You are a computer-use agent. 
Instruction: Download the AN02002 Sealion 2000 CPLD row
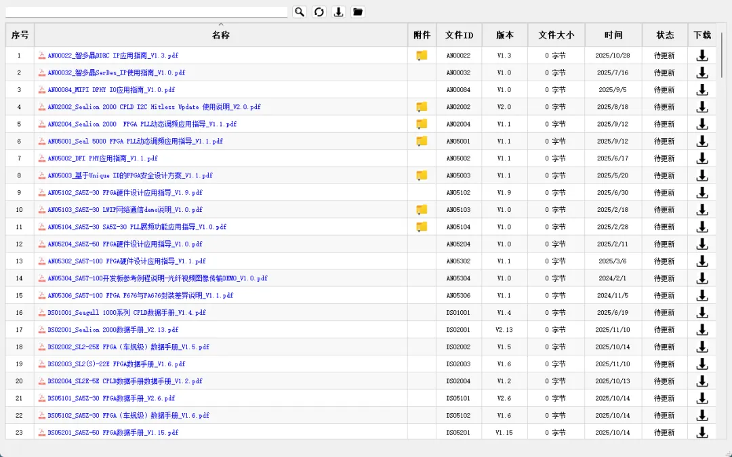click(701, 107)
